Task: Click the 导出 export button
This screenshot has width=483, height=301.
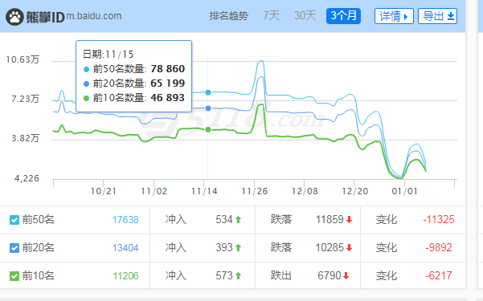Action: 437,16
